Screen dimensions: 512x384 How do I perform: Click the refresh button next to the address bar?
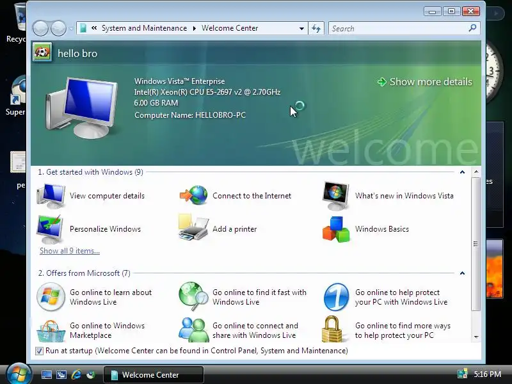[x=316, y=28]
